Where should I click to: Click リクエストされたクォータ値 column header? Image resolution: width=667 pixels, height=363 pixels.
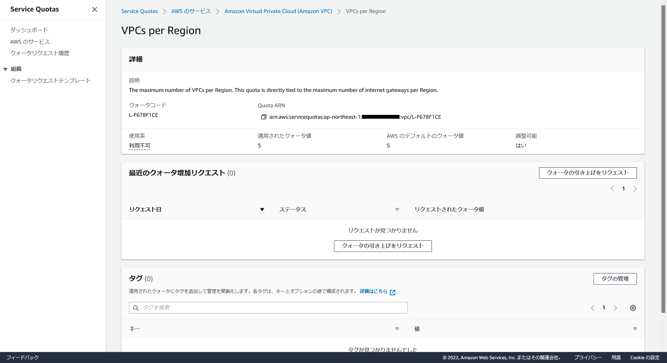(x=449, y=209)
